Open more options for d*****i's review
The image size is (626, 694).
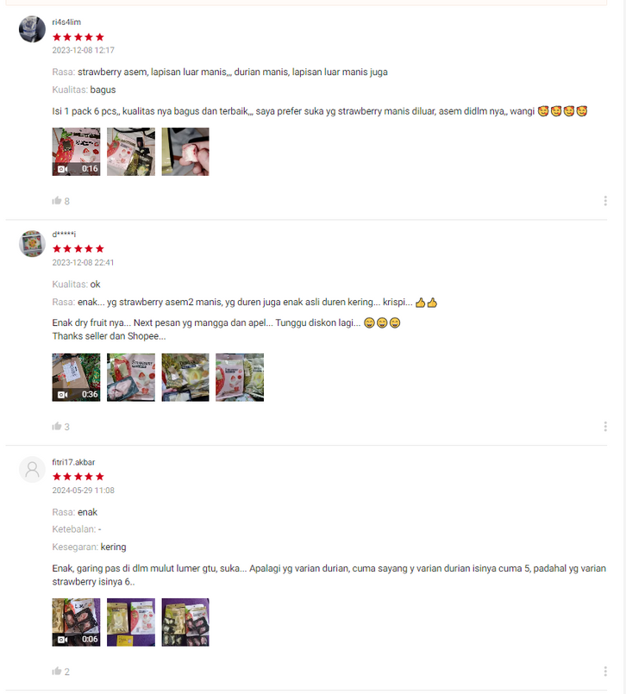(605, 427)
